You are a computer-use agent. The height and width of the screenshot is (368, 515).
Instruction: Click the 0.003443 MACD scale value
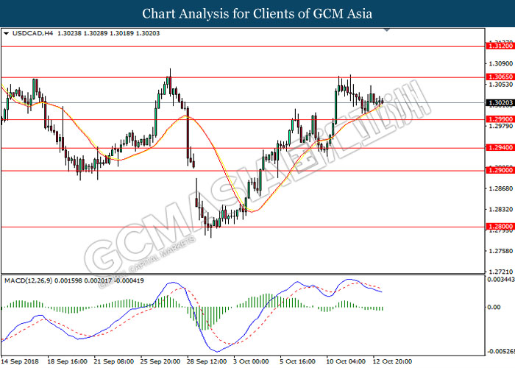[498, 280]
